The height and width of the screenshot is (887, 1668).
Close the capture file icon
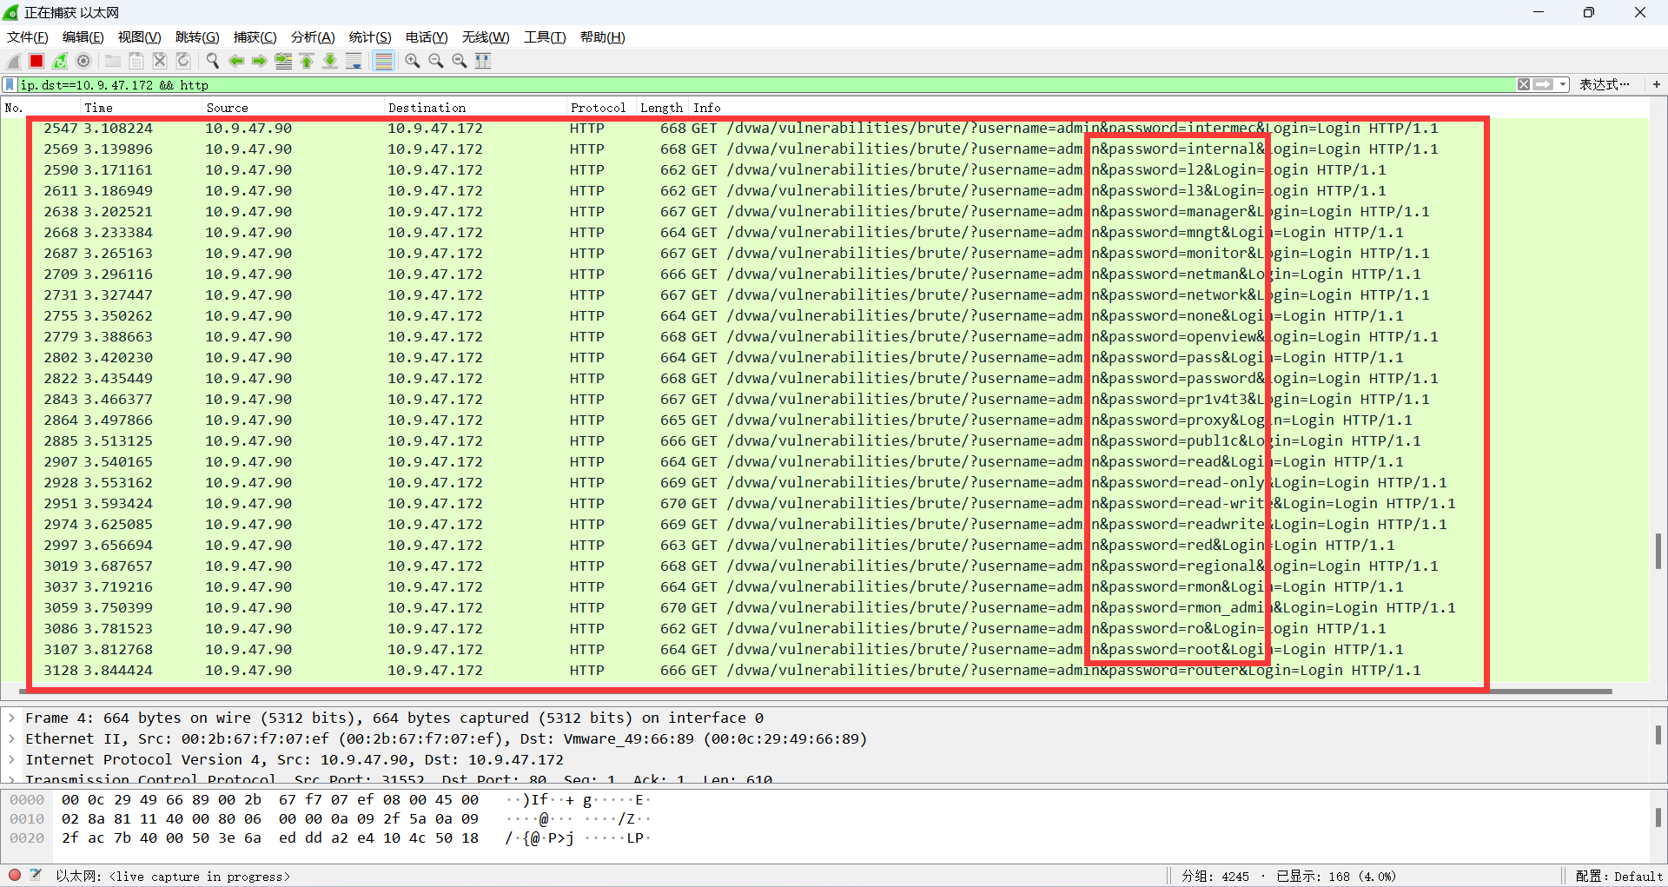(x=160, y=61)
